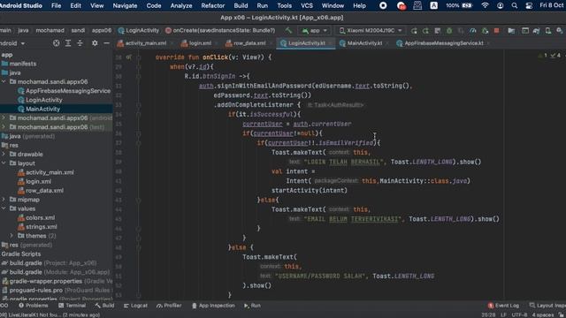Click Spotlight search in macOS menu bar
Viewport: 566px width, 318px height.
tap(515, 6)
